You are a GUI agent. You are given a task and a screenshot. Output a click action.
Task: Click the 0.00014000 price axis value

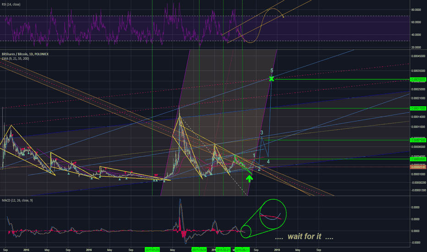(418, 117)
